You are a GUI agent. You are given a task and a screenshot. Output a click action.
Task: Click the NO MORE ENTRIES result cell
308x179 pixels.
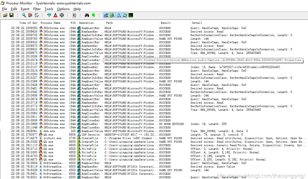pyautogui.click(x=171, y=124)
